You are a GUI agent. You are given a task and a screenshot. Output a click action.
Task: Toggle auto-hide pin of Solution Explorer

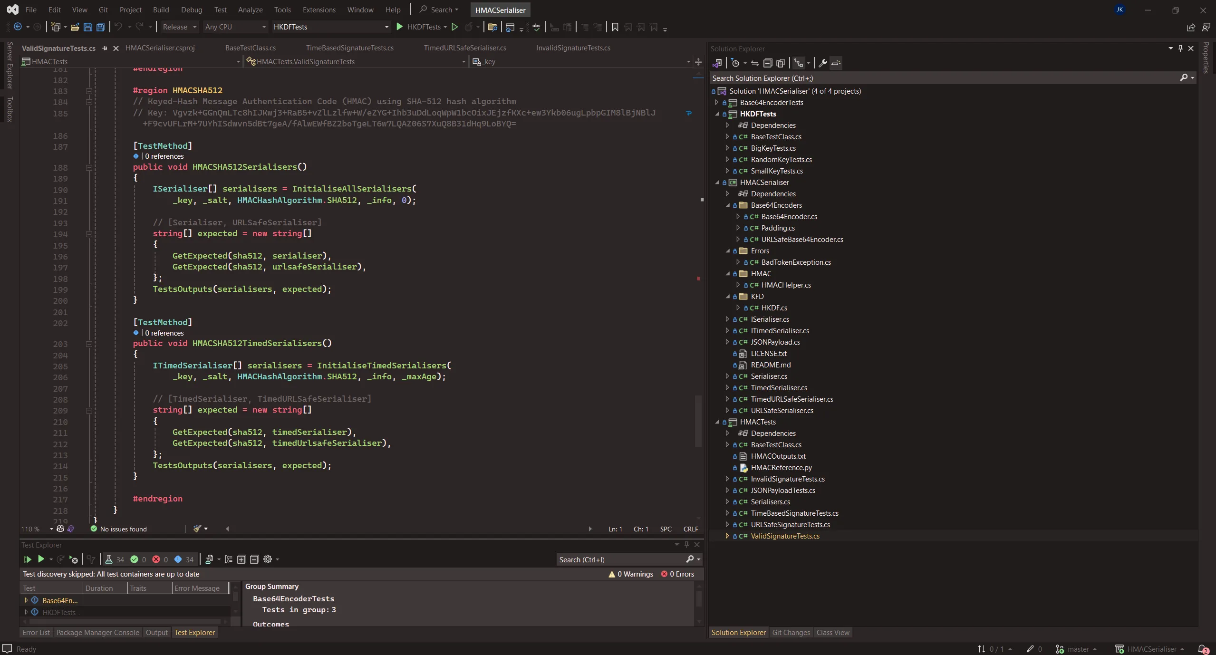[x=1181, y=48]
